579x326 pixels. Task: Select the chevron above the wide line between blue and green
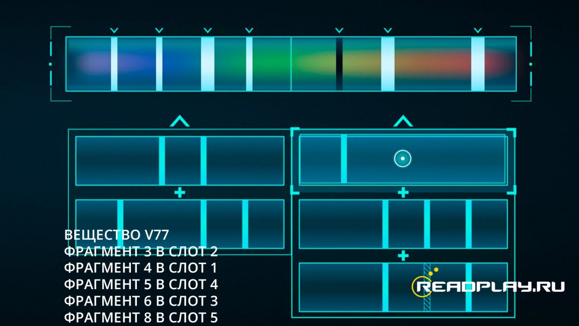(208, 30)
